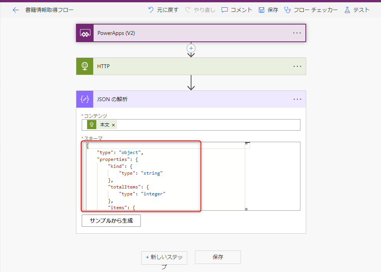Viewport: 381px width, 272px height.
Task: Click やり直し redo button
Action: click(200, 10)
